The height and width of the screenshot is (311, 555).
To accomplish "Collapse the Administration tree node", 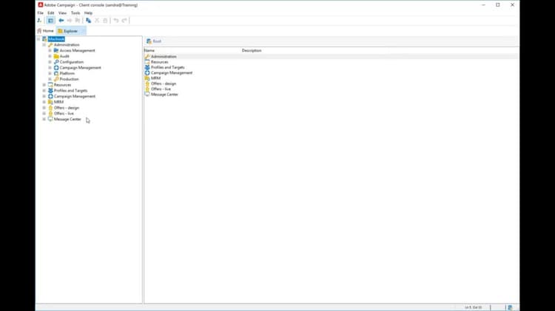I will point(44,45).
